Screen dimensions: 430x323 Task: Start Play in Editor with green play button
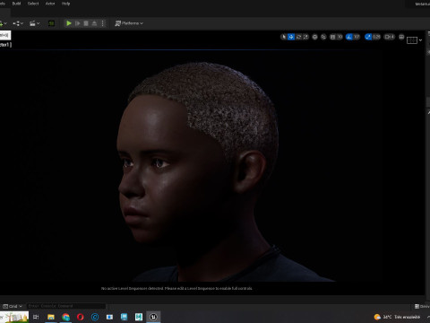coord(69,23)
